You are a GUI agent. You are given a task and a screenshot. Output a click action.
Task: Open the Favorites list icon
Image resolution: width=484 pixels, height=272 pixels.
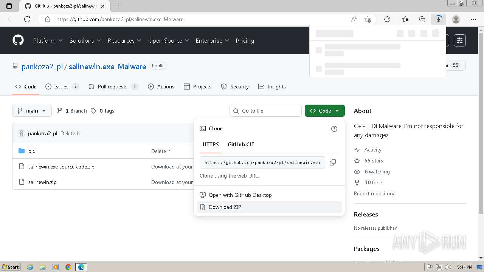(405, 19)
